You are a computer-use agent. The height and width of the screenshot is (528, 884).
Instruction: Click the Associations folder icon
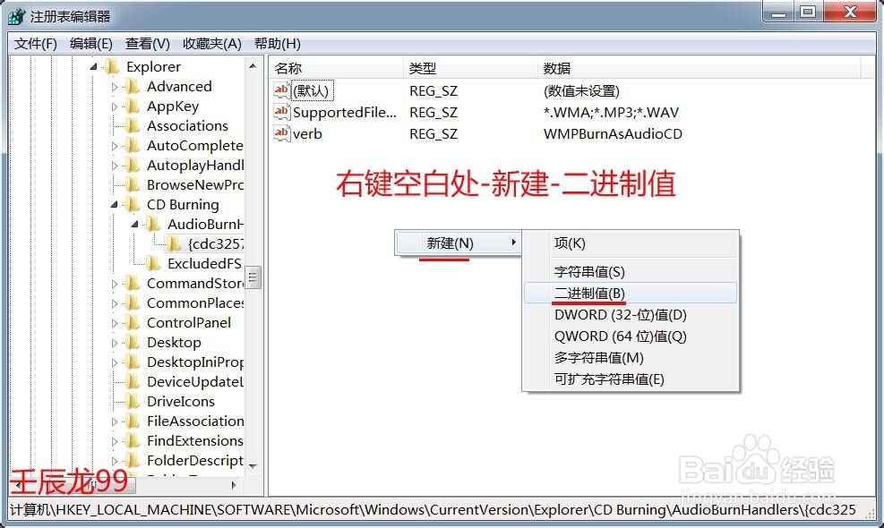coord(133,126)
